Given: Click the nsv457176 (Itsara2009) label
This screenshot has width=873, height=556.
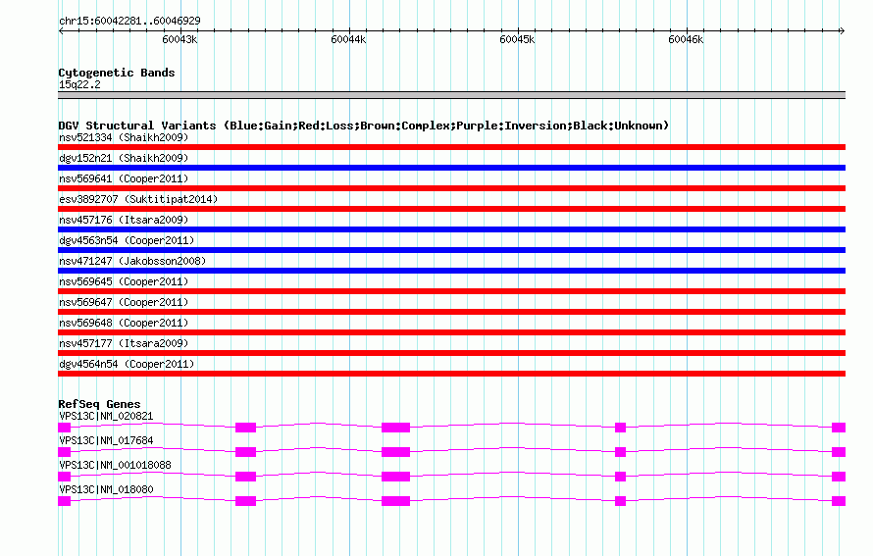Looking at the screenshot, I should [124, 220].
